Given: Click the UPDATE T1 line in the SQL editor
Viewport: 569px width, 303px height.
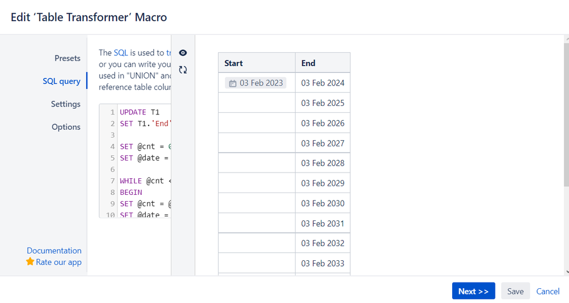Looking at the screenshot, I should pyautogui.click(x=140, y=112).
